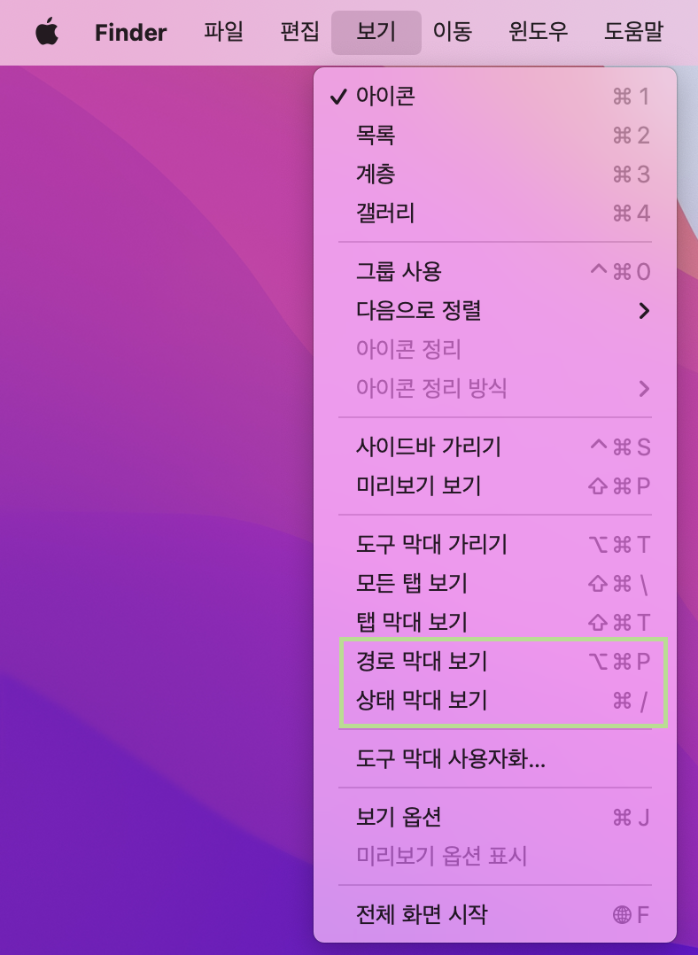
Task: Expand the 다음으로 정렬 submenu
Action: [494, 311]
